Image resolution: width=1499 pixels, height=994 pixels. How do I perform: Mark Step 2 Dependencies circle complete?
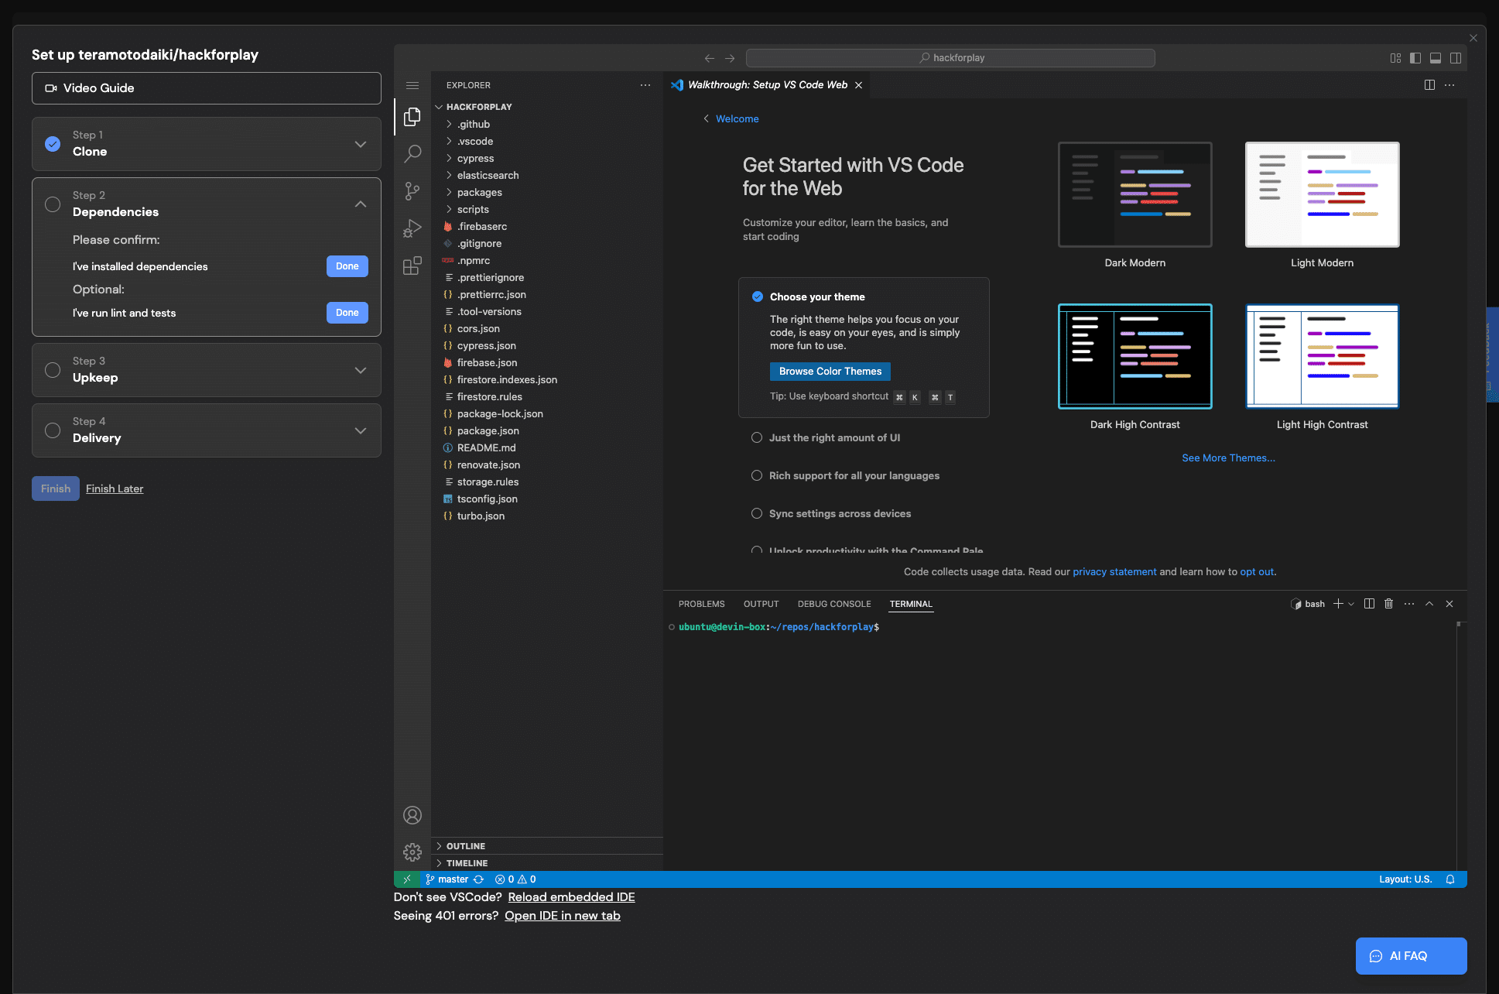click(53, 204)
